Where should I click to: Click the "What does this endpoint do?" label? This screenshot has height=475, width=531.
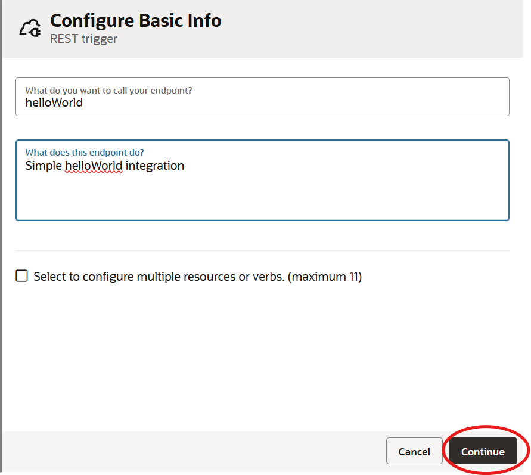coord(85,153)
